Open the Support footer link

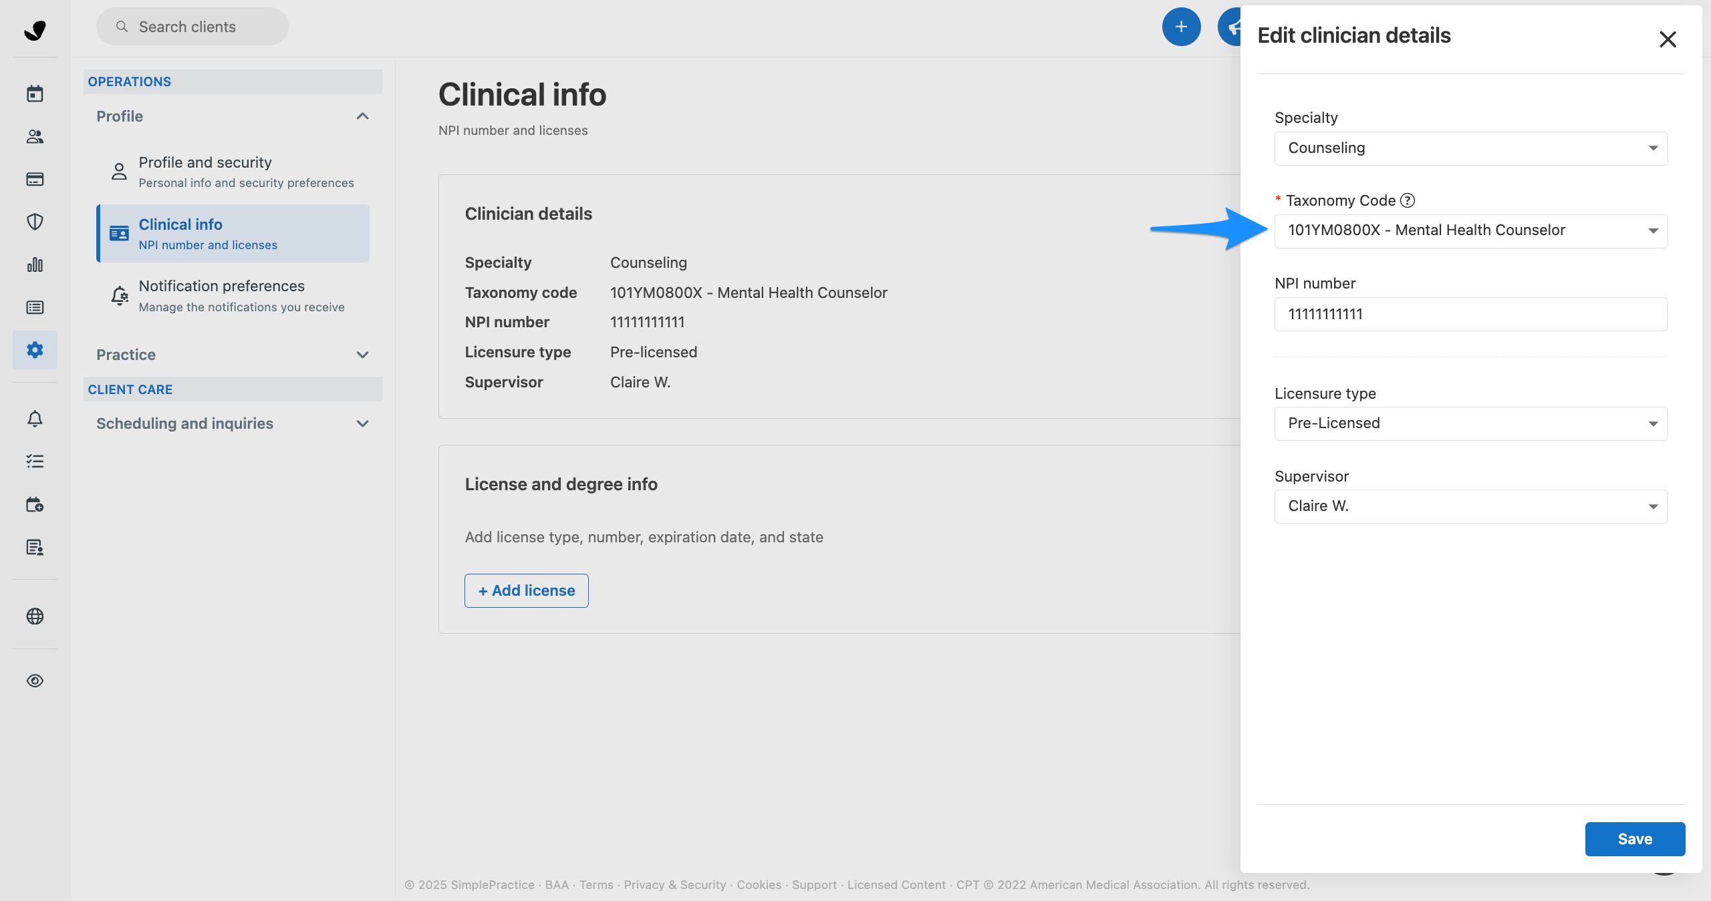point(814,885)
